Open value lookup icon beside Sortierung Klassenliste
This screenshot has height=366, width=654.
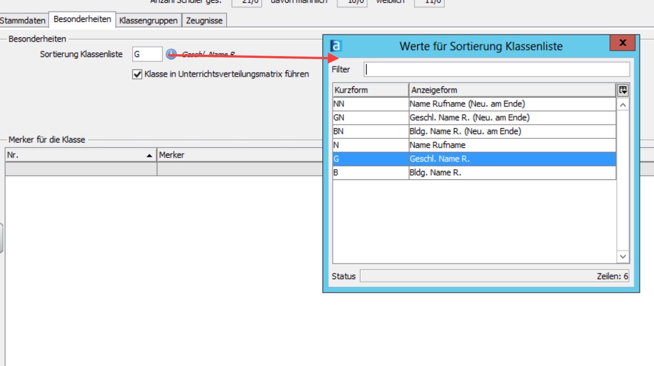(x=171, y=54)
